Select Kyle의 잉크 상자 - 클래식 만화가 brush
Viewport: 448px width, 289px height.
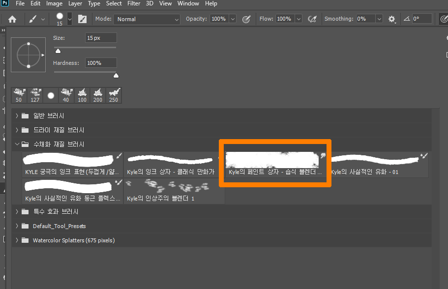[174, 165]
